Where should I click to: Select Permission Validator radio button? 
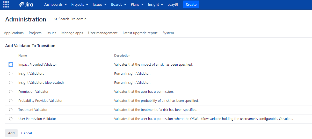[x=11, y=92]
